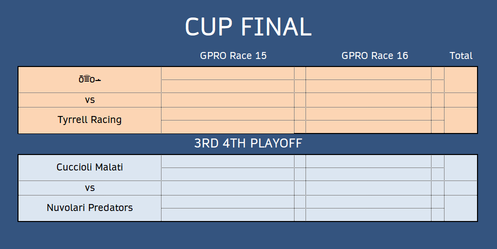Click the vs cell in the cup final

click(89, 100)
